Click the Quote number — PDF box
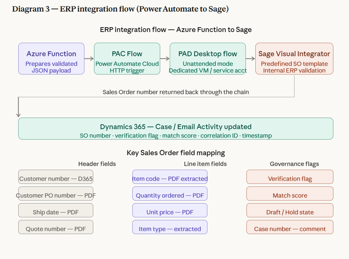Viewport: 349px width, 259px height. [56, 227]
